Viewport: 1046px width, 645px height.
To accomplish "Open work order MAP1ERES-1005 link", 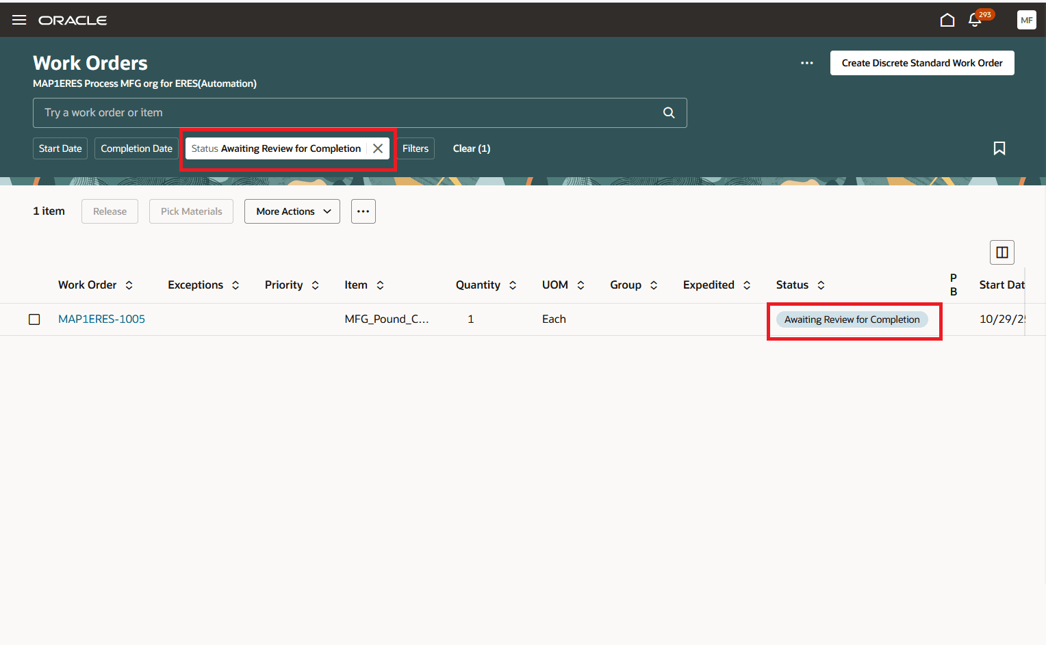I will [x=102, y=319].
